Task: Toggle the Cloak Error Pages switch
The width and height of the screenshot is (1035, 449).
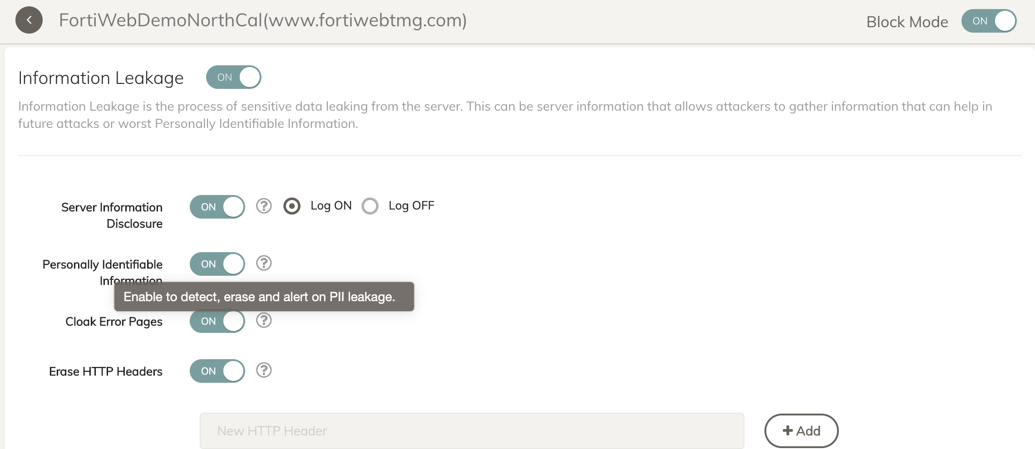Action: click(x=217, y=321)
